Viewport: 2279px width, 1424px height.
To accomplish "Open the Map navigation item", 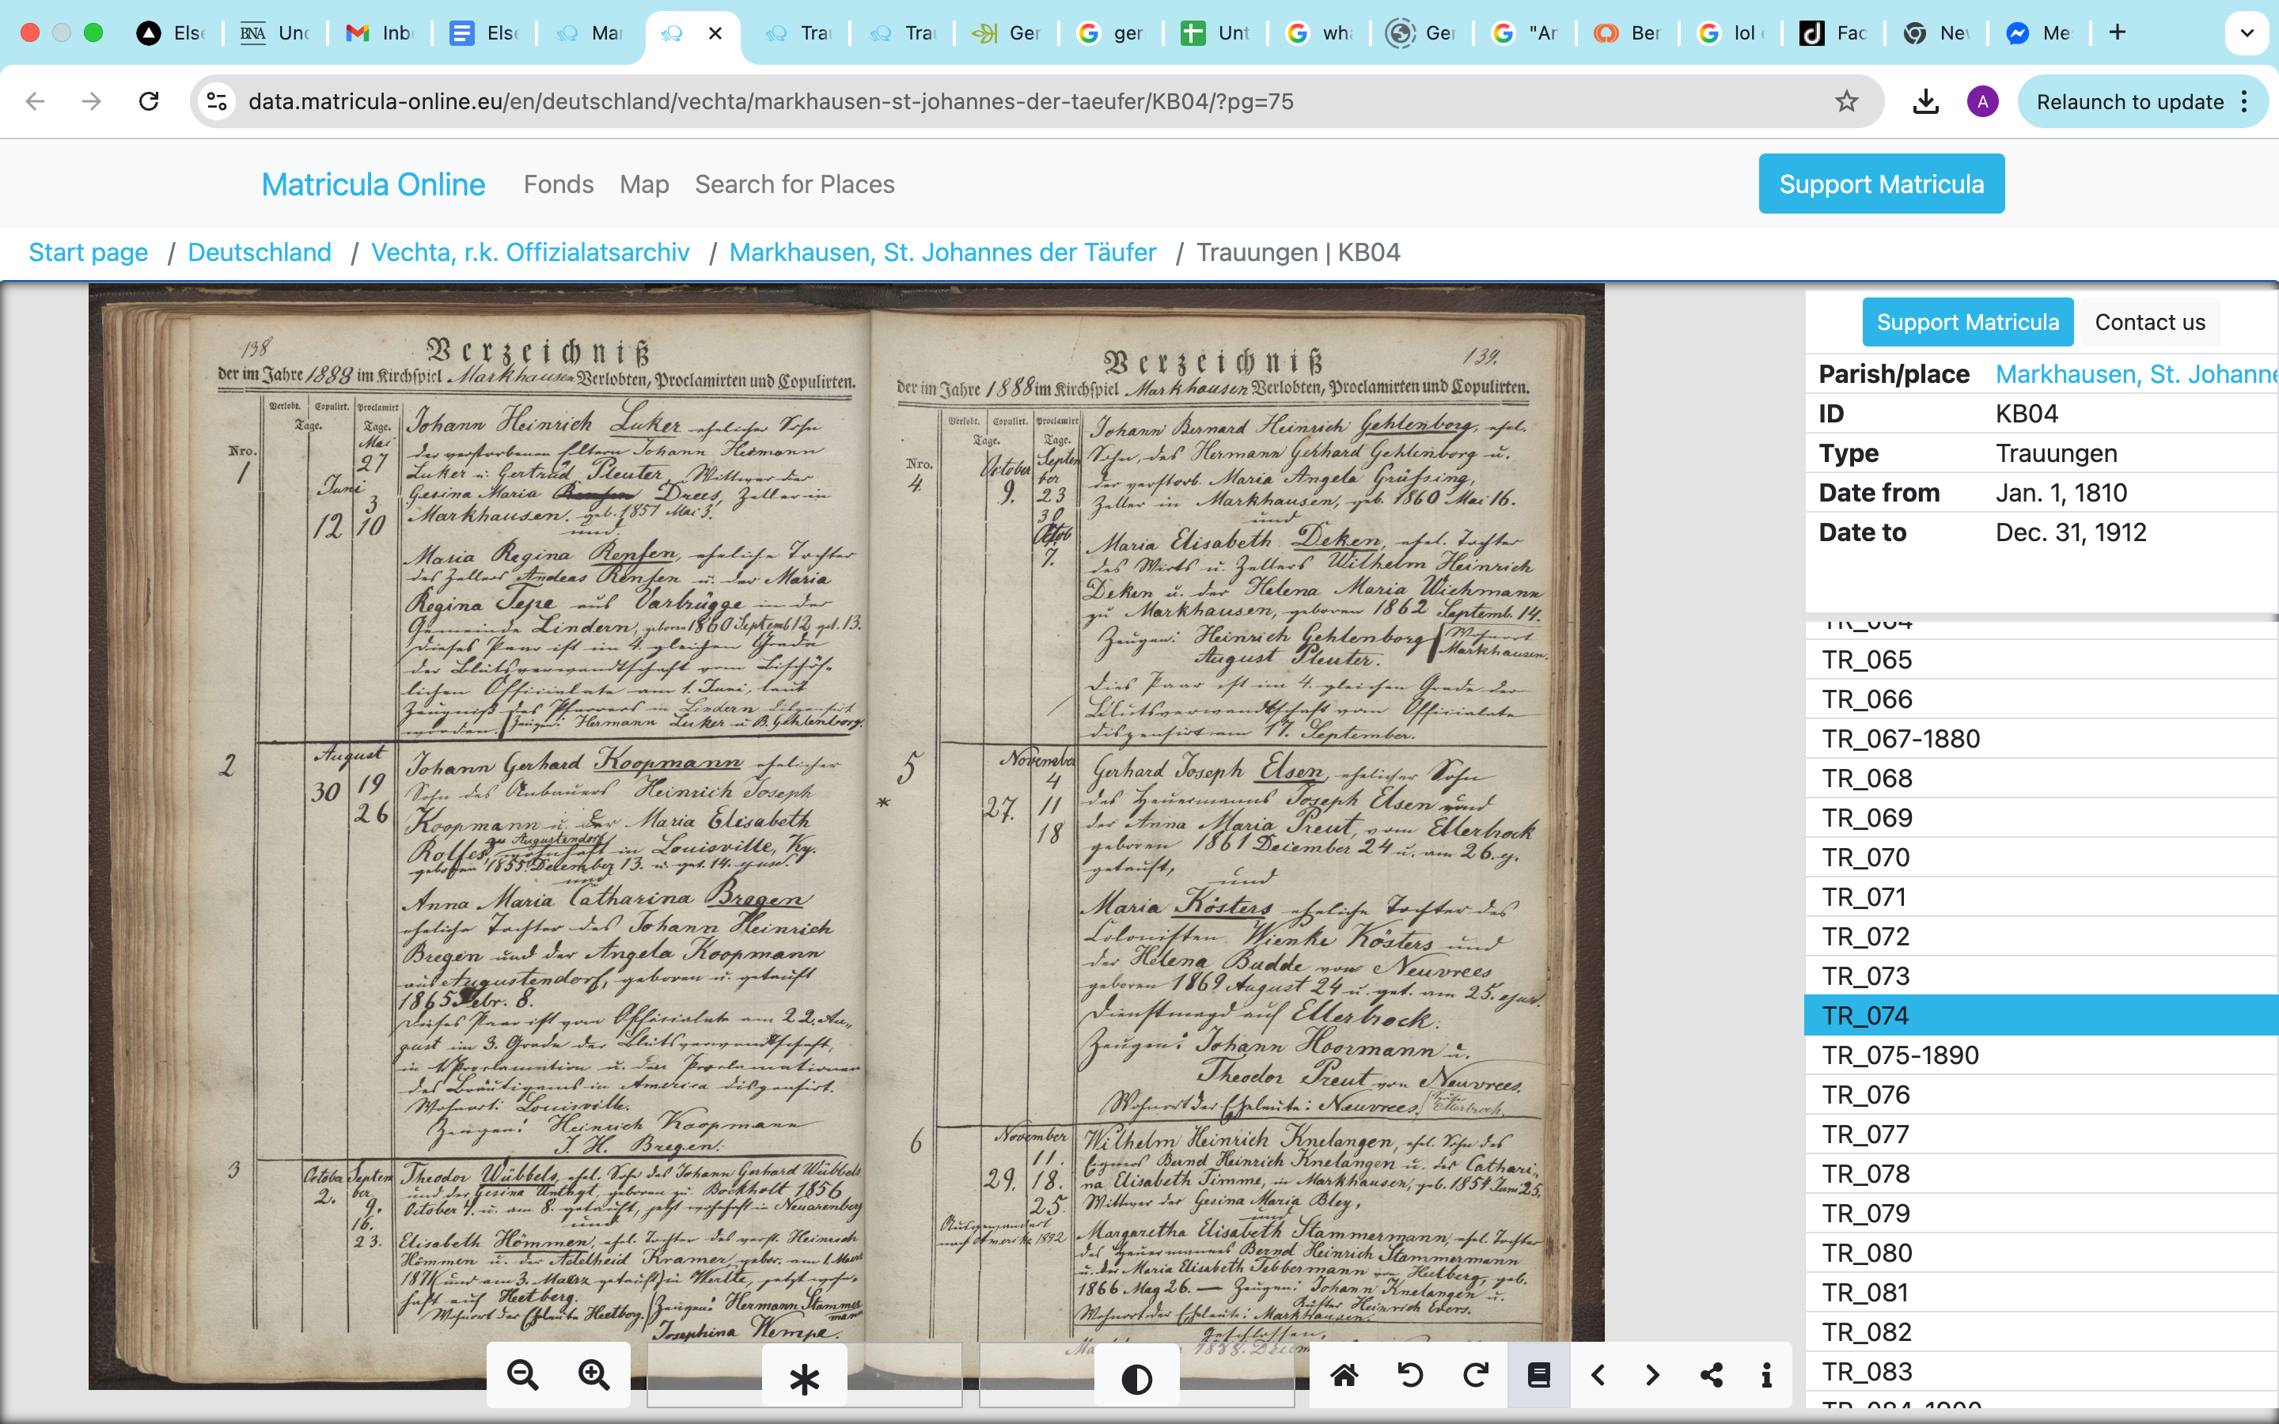I will click(644, 184).
